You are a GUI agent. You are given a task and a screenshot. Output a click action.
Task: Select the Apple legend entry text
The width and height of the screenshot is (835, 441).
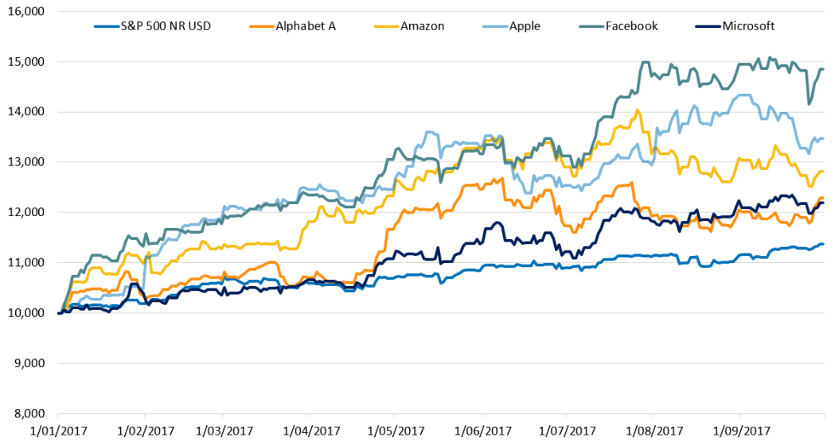point(525,26)
